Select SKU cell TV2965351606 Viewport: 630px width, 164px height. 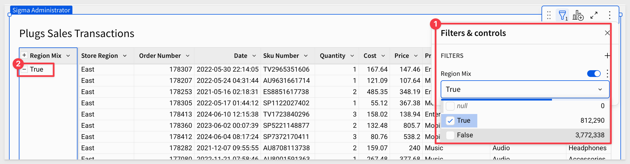(x=286, y=69)
